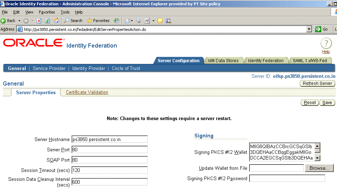337x189 pixels.
Task: Open the Back history dropdown arrow
Action: [x=19, y=21]
